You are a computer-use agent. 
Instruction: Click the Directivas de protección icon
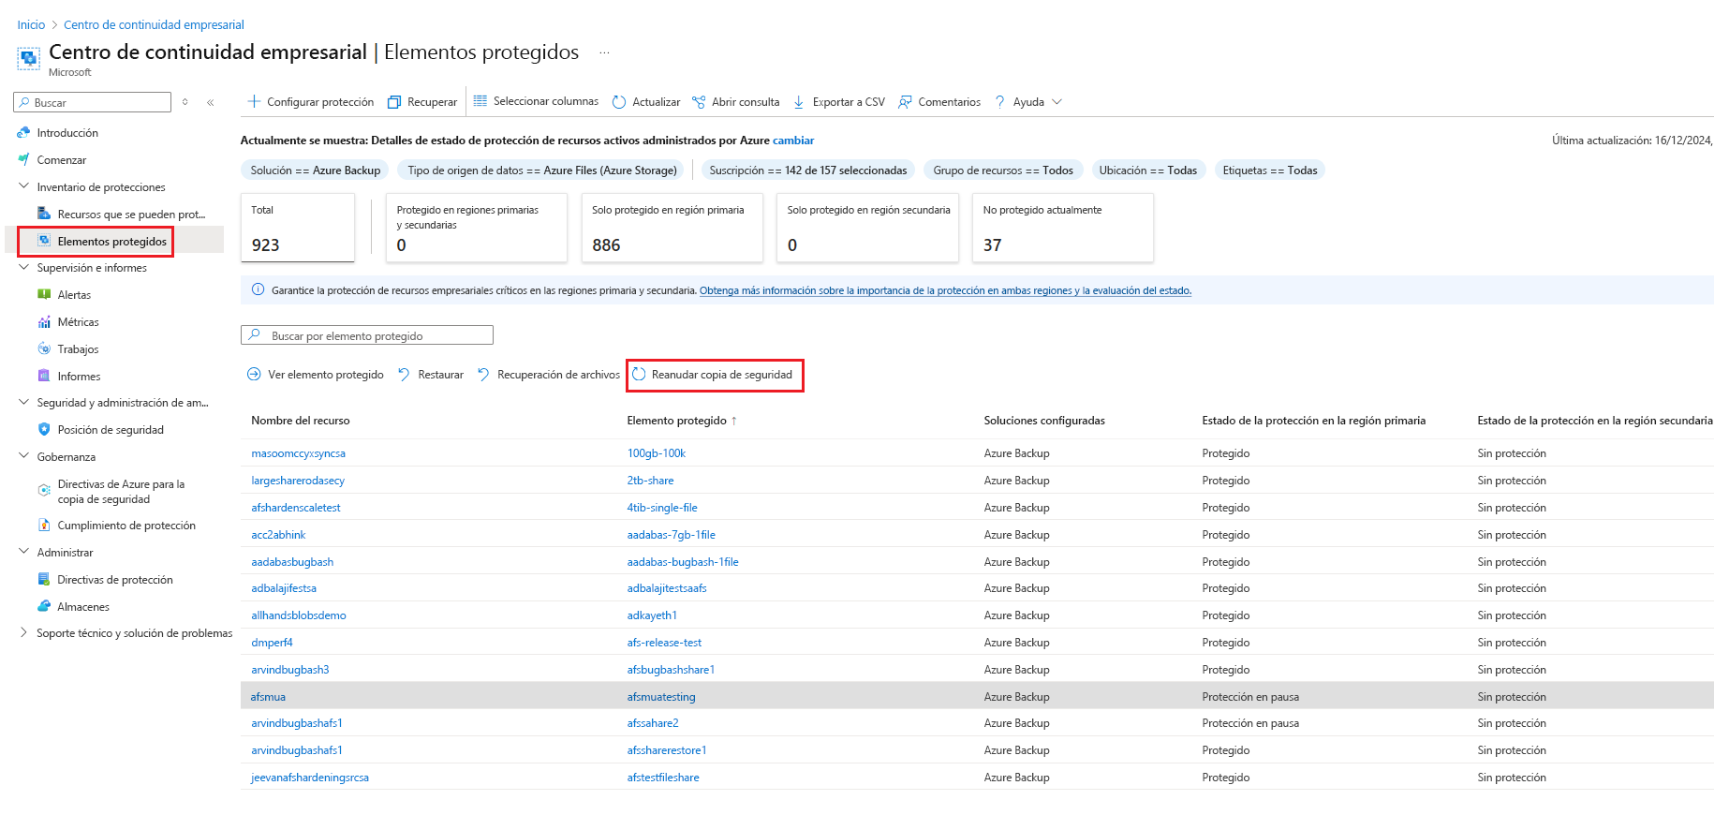pyautogui.click(x=44, y=580)
